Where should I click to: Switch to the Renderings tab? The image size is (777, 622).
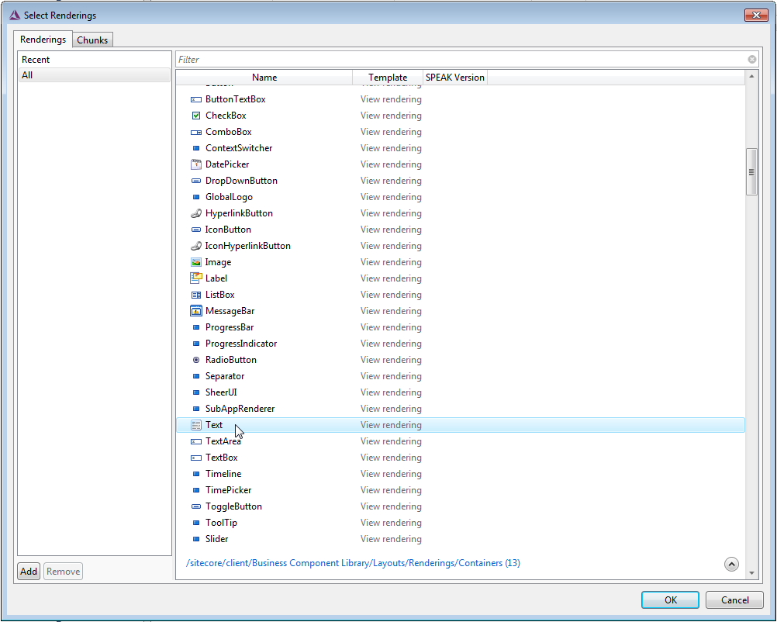click(43, 40)
